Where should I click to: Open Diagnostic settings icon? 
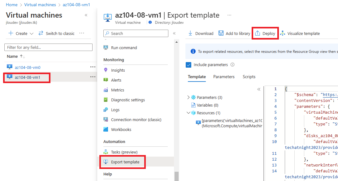(106, 100)
